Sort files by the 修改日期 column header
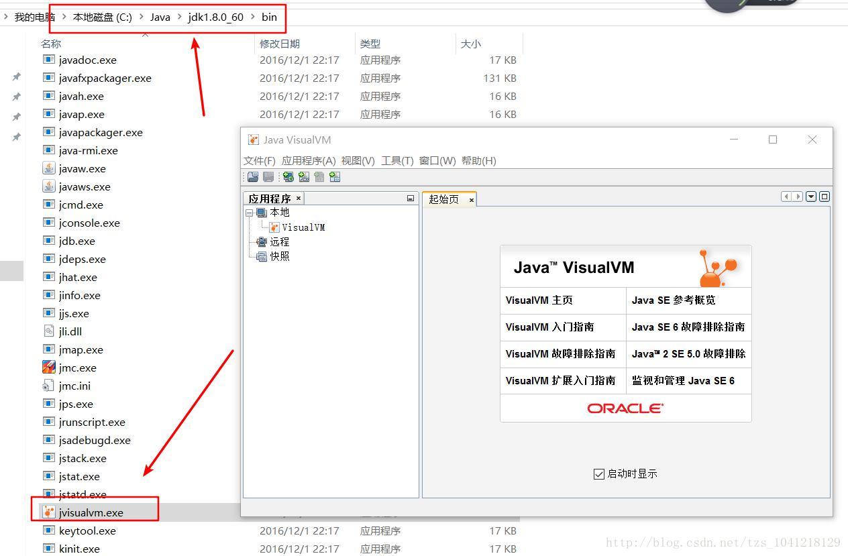 click(x=280, y=44)
